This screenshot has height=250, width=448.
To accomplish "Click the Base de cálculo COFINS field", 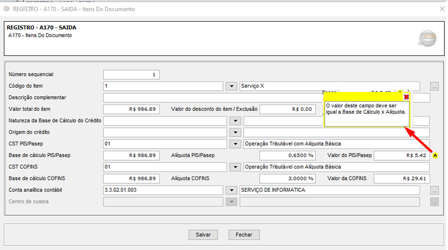I will click(131, 179).
